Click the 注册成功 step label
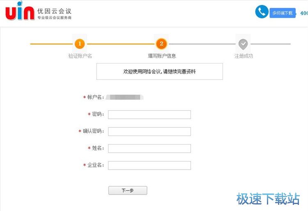Image resolution: width=308 pixels, height=211 pixels. (244, 56)
